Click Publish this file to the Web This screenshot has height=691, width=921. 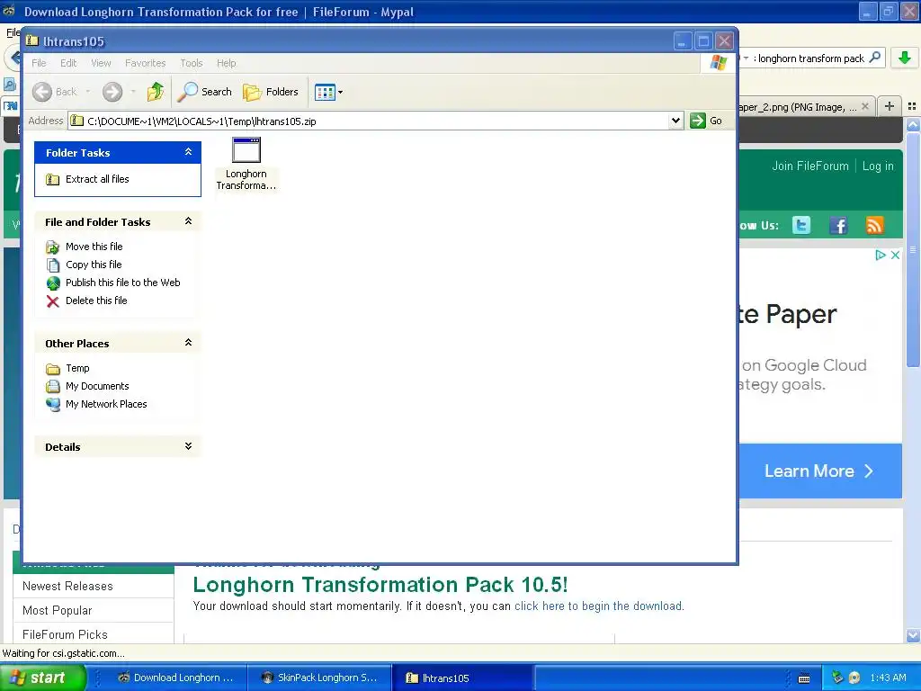(113, 283)
